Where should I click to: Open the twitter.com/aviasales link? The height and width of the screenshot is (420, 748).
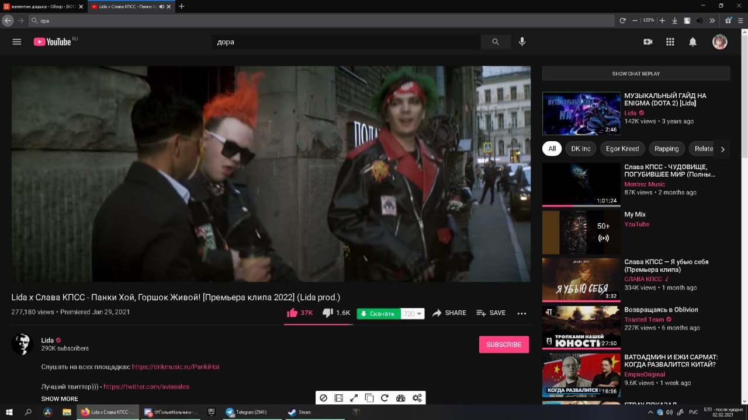click(x=146, y=387)
